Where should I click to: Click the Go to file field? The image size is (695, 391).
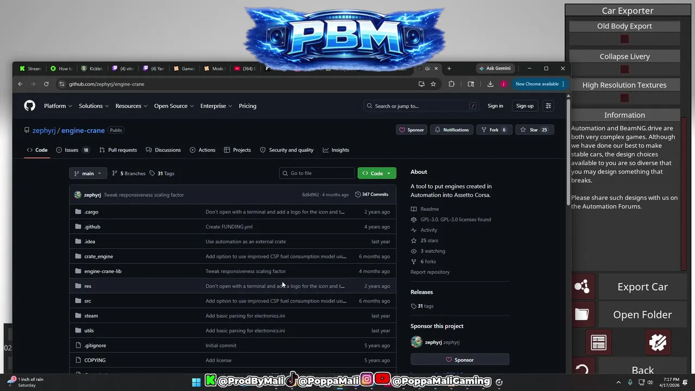317,173
